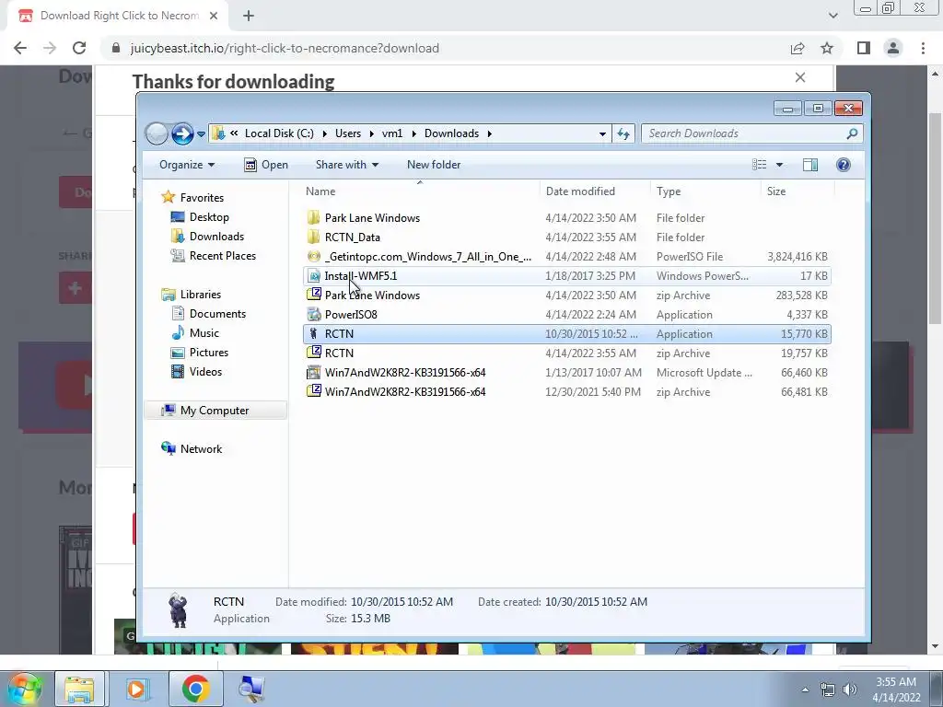Select the Install-WMF5.1 PowerShell script icon
Viewport: 943px width, 707px height.
tap(313, 276)
